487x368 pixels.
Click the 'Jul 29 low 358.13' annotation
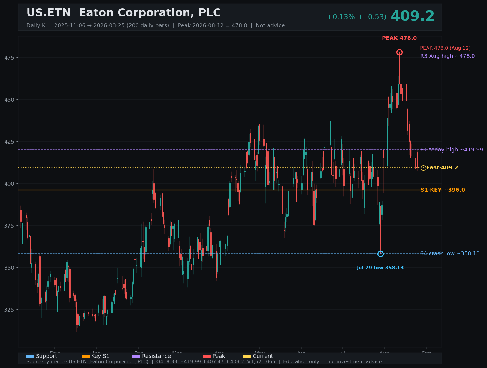tap(380, 268)
